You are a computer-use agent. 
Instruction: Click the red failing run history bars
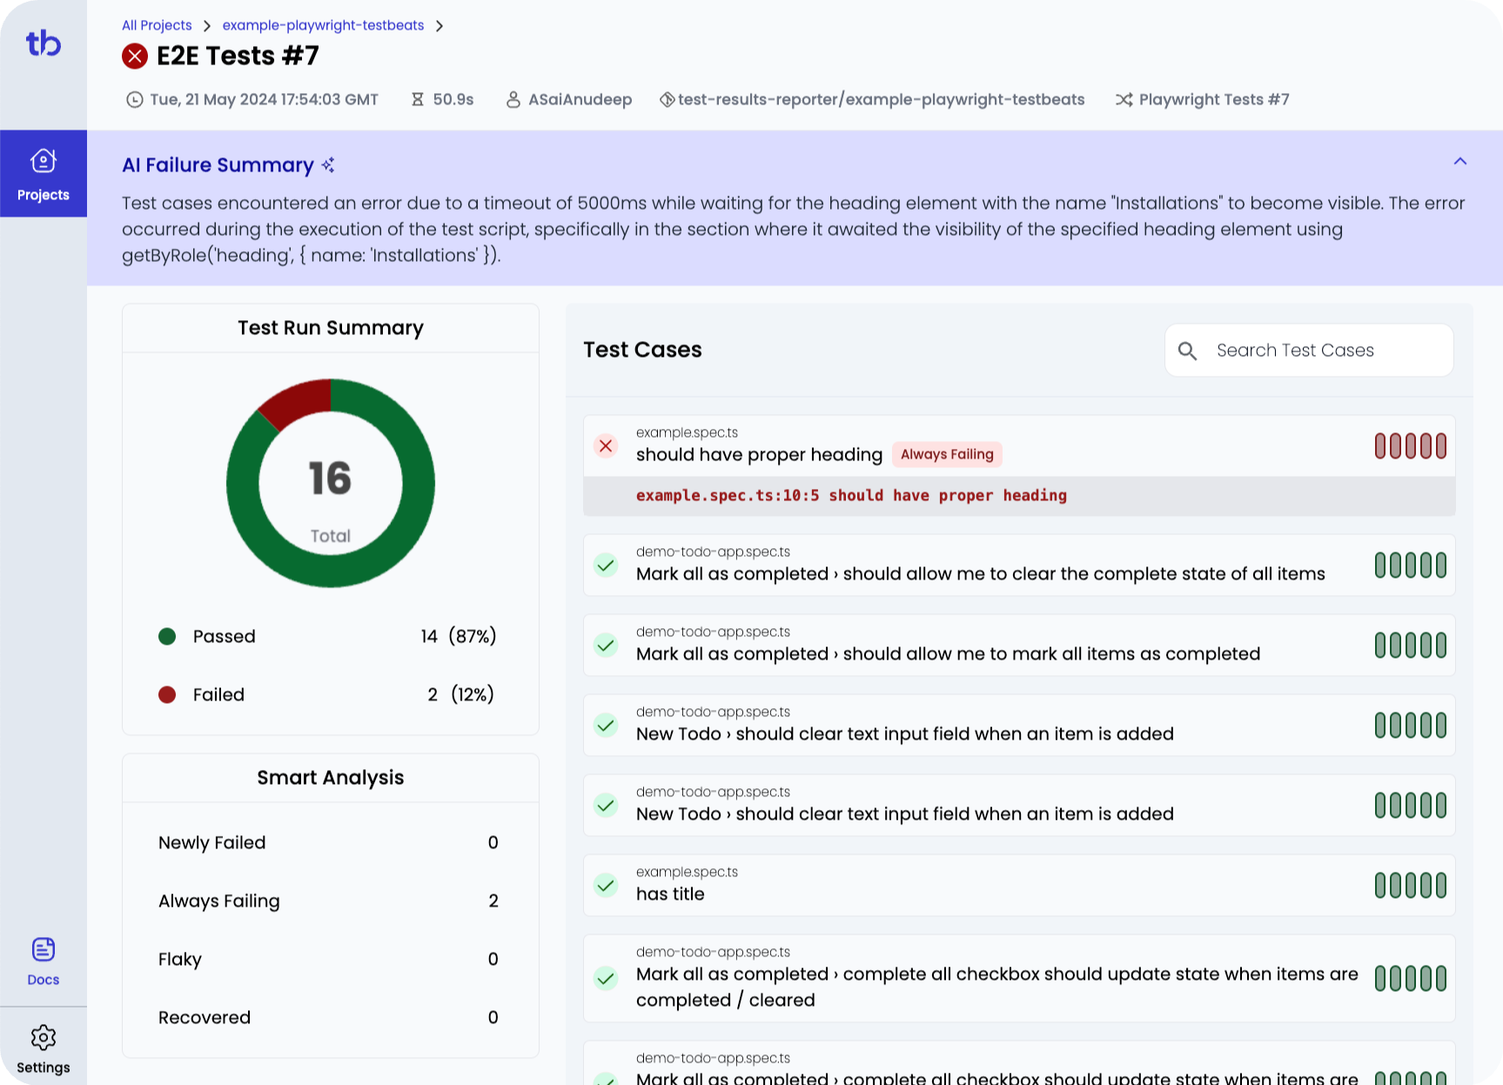(1409, 445)
